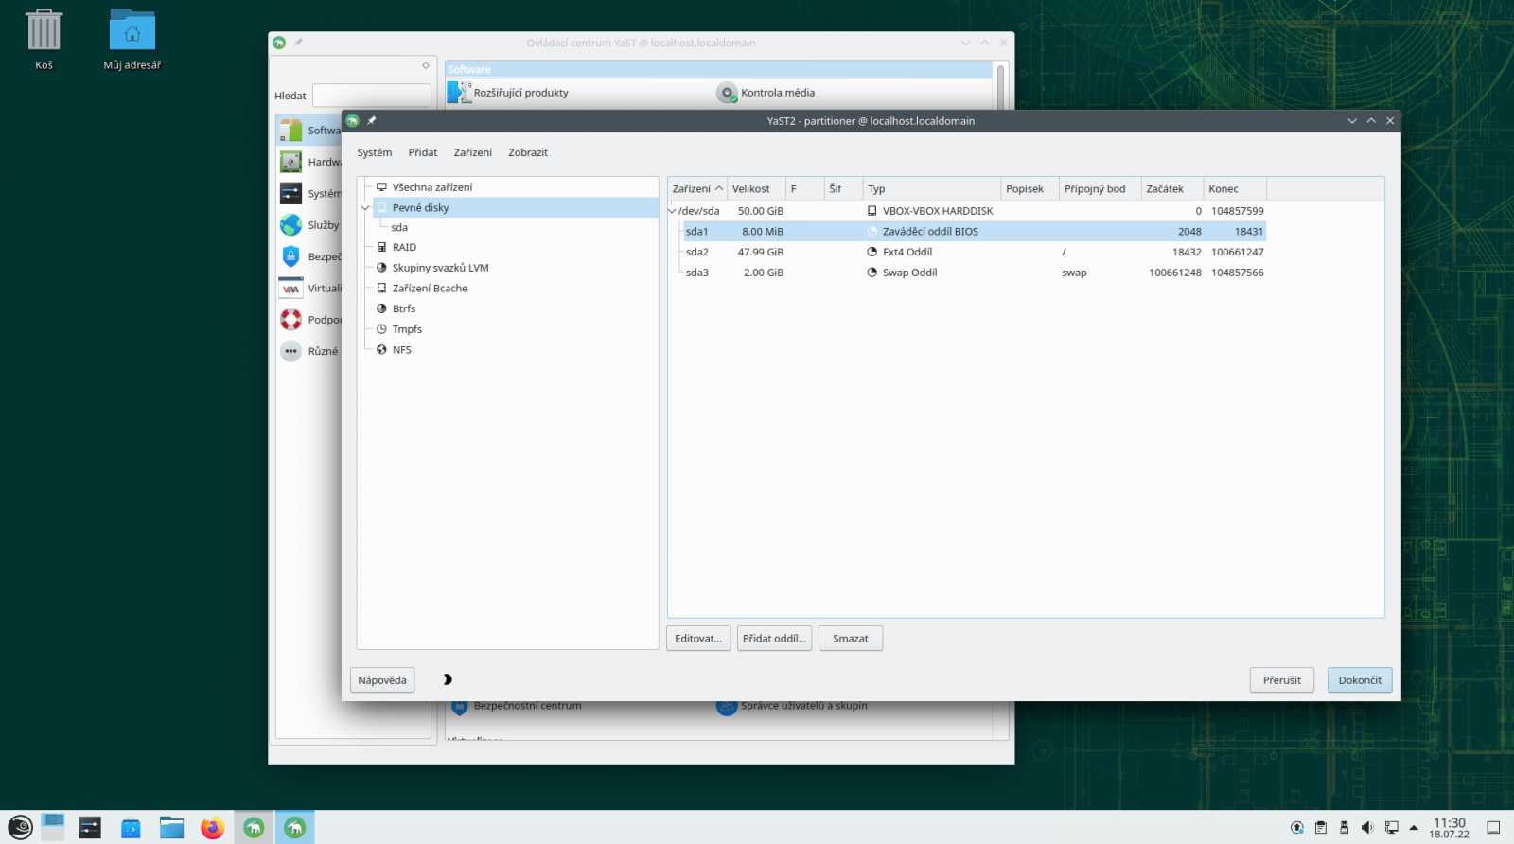1514x844 pixels.
Task: Select sda under Pevné disky
Action: 399,228
